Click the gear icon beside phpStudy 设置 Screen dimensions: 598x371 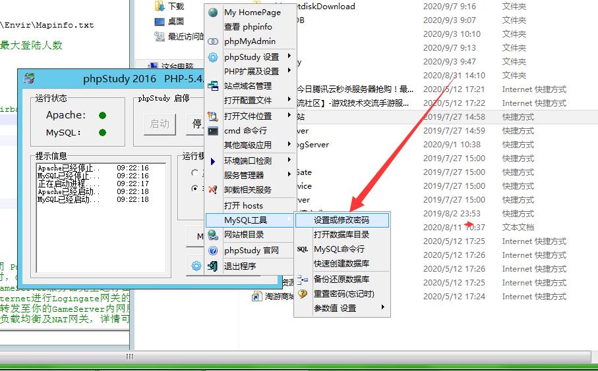[x=213, y=57]
